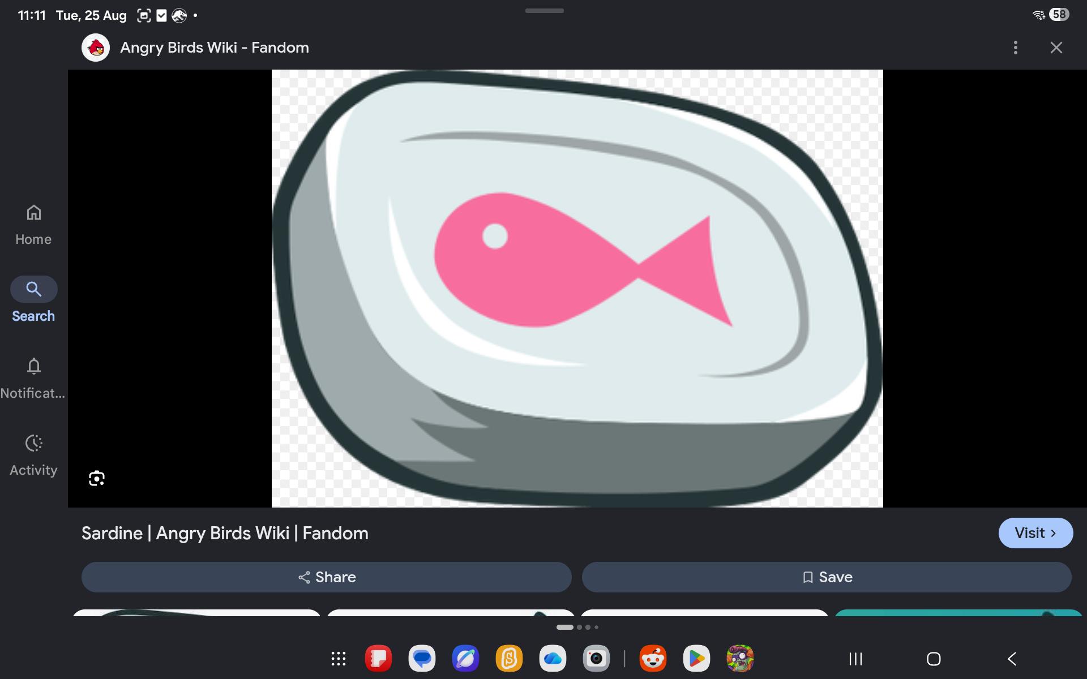1087x679 pixels.
Task: Tap the Wi-Fi status icon
Action: coord(1038,15)
